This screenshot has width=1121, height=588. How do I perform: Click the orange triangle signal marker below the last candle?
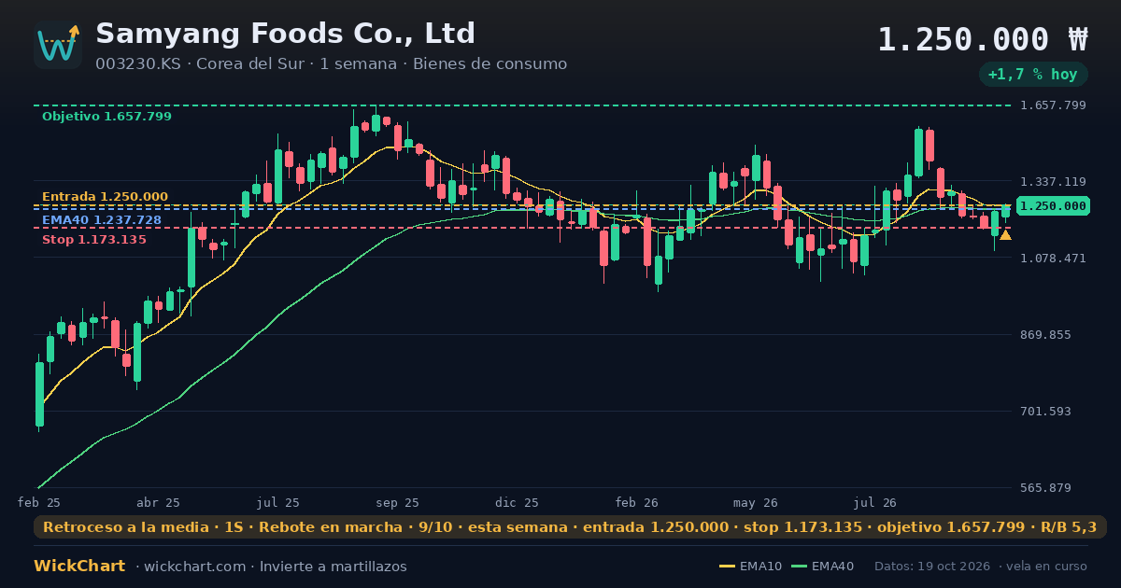click(x=1005, y=235)
